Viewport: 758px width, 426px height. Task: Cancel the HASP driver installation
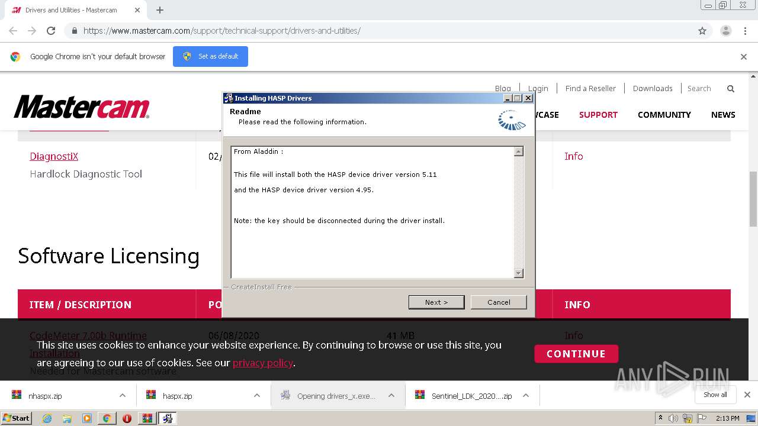click(499, 302)
